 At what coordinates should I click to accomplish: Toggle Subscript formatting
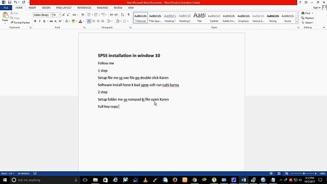(x=56, y=21)
